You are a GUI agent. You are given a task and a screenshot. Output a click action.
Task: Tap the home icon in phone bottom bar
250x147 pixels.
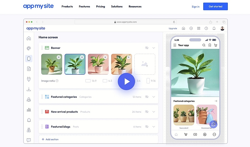176,134
